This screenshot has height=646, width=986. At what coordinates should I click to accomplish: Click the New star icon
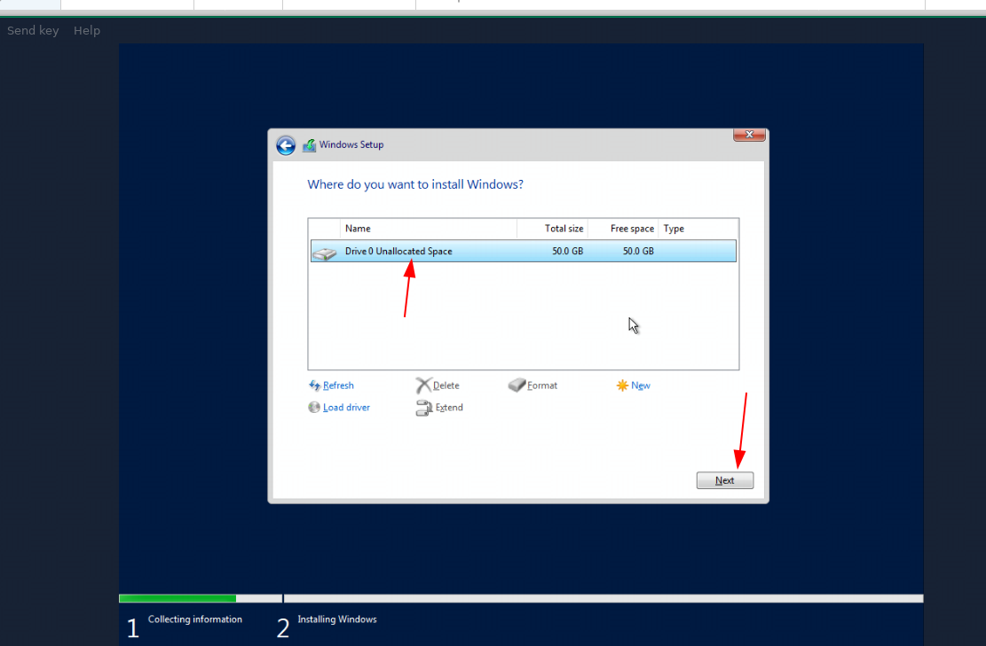point(622,385)
